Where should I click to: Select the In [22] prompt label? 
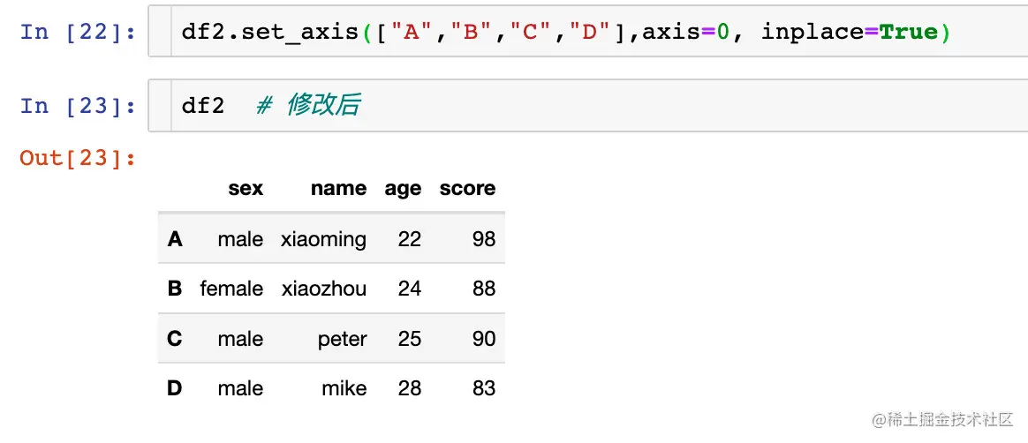coord(78,31)
